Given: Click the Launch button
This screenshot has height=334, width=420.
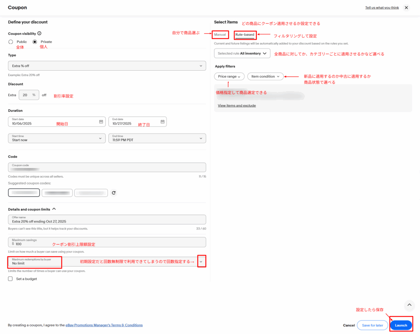Looking at the screenshot, I should point(401,325).
